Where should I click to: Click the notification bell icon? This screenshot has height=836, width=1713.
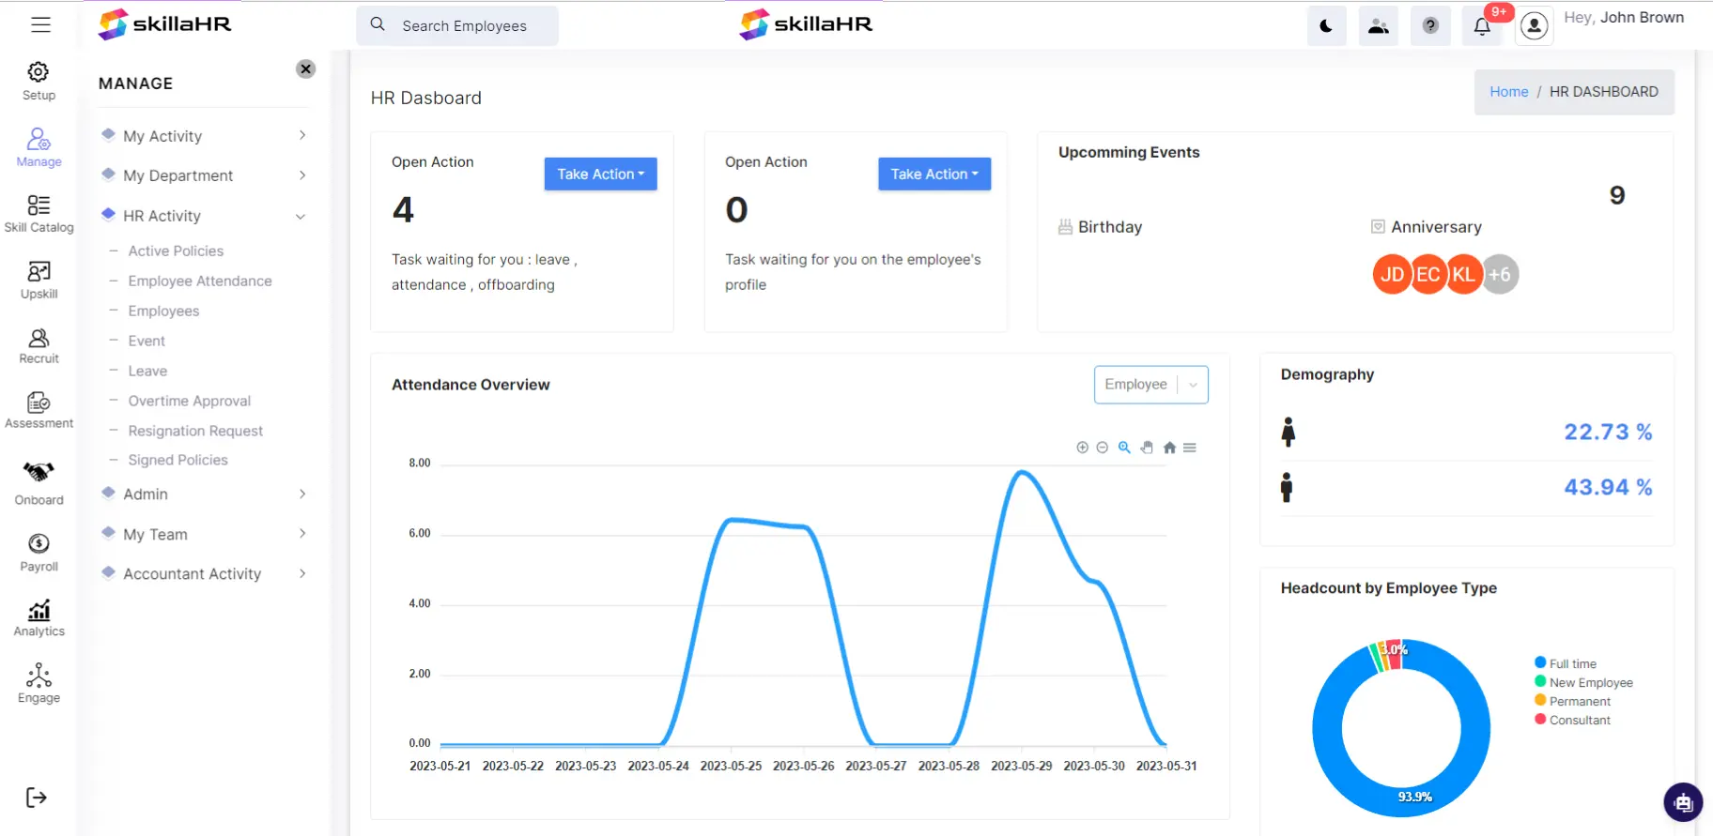point(1482,26)
